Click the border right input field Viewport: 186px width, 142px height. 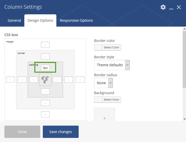click(69, 80)
